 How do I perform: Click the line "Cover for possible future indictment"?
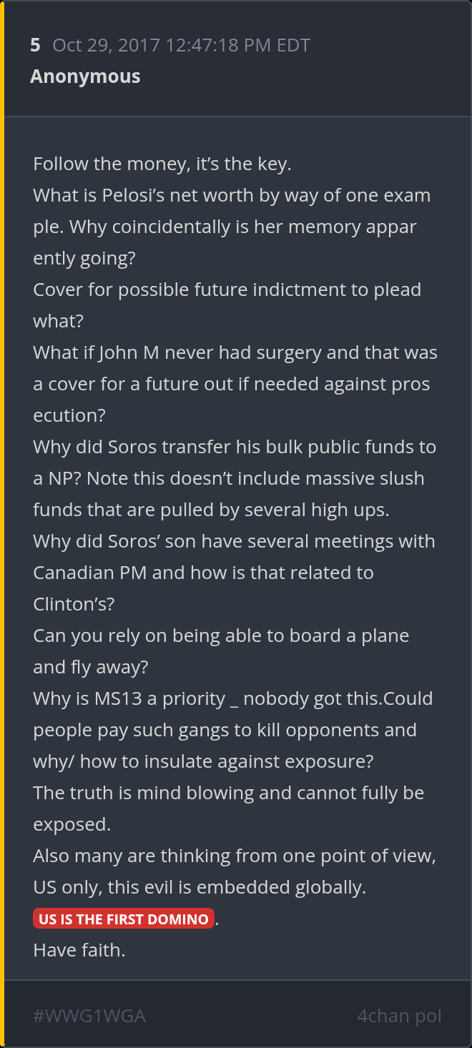[x=227, y=290]
